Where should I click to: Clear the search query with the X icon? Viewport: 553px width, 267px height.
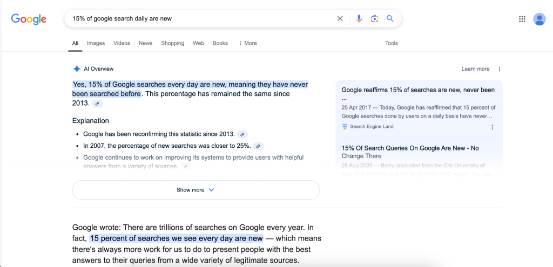click(x=340, y=19)
